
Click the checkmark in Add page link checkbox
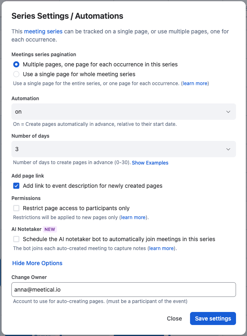point(16,186)
